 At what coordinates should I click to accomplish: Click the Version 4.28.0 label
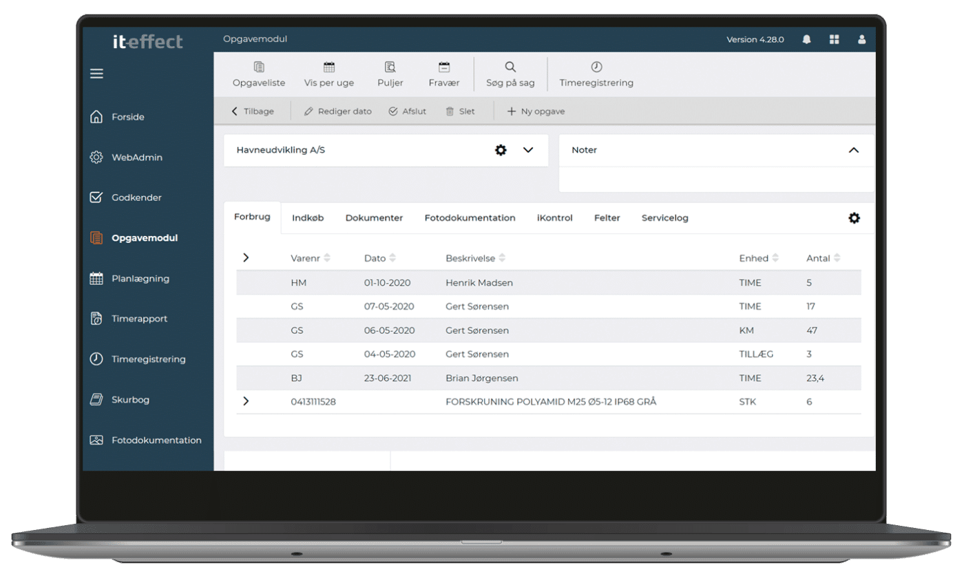[x=755, y=39]
